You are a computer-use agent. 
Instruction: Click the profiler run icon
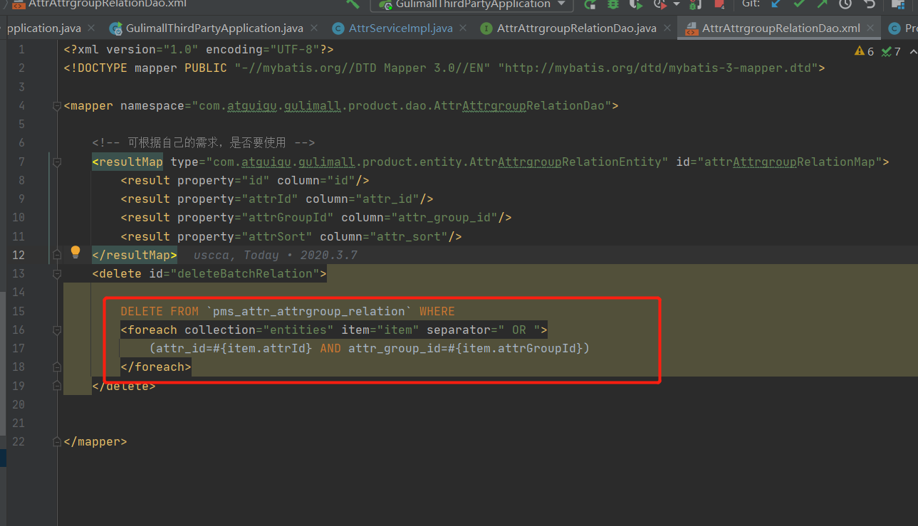click(x=662, y=4)
